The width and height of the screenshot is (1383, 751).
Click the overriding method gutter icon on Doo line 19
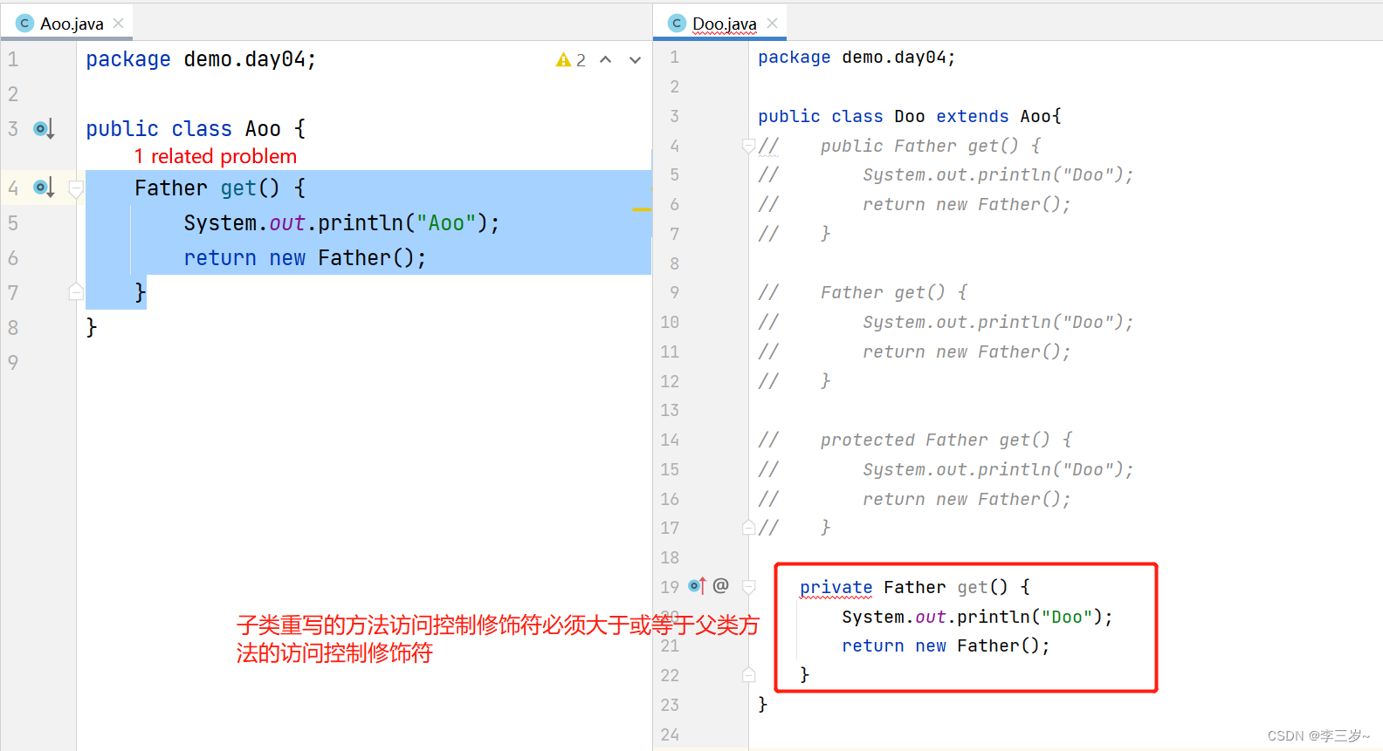pos(697,586)
